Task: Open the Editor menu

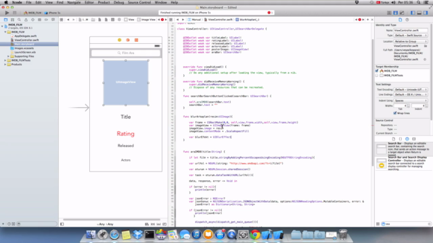Action: pyautogui.click(x=89, y=3)
